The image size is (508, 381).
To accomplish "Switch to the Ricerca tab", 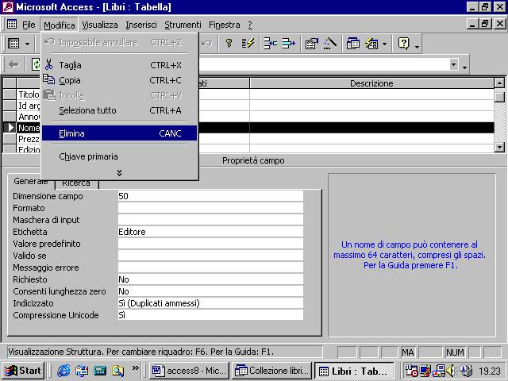I will pos(76,183).
